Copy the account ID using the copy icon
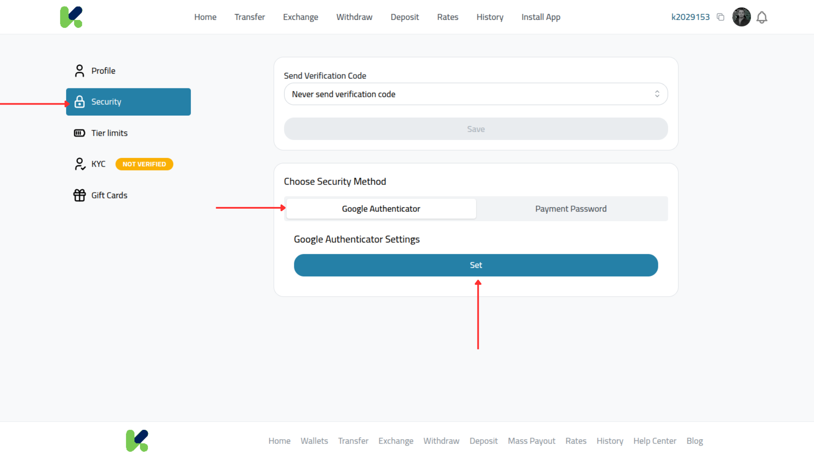The image size is (814, 457). coord(721,17)
